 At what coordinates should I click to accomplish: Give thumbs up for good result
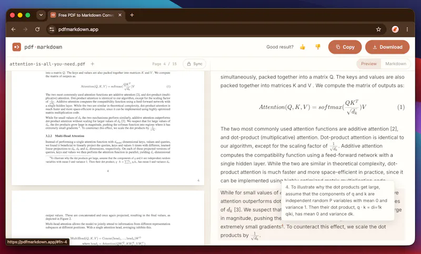coord(303,47)
